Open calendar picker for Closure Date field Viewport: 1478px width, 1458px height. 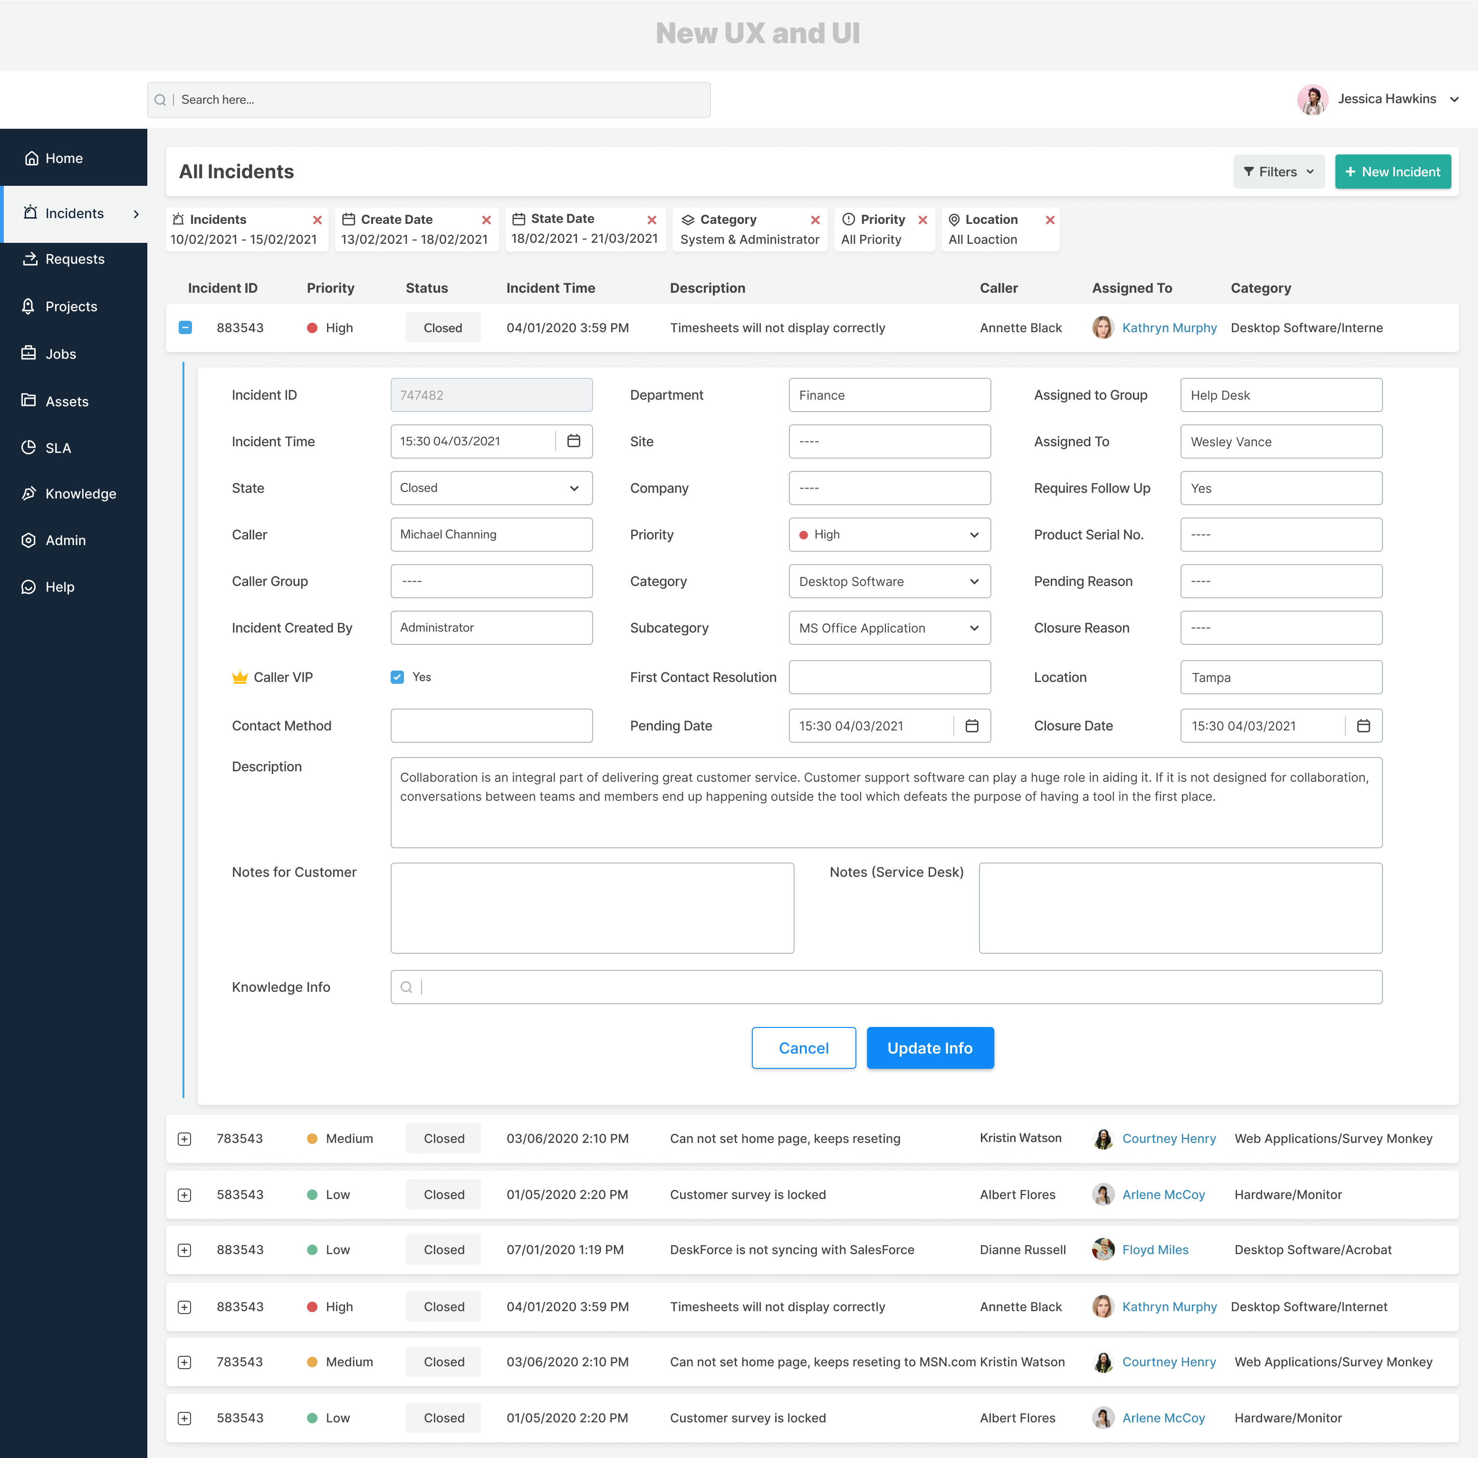coord(1363,726)
